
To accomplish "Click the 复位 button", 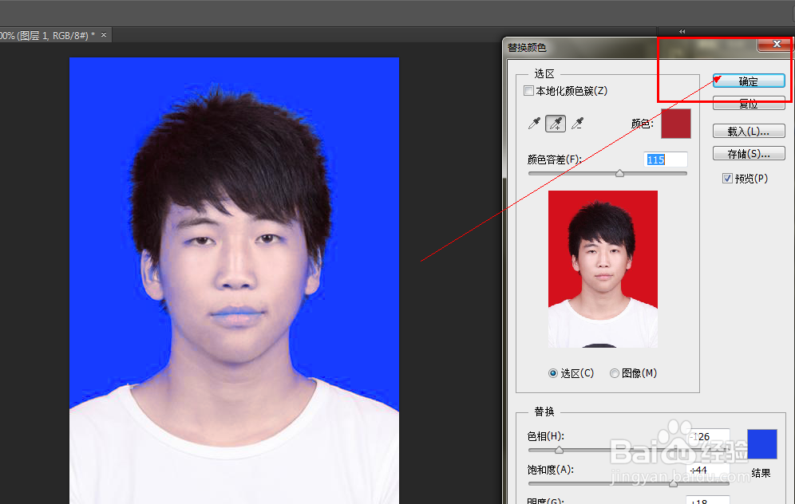I will click(749, 104).
